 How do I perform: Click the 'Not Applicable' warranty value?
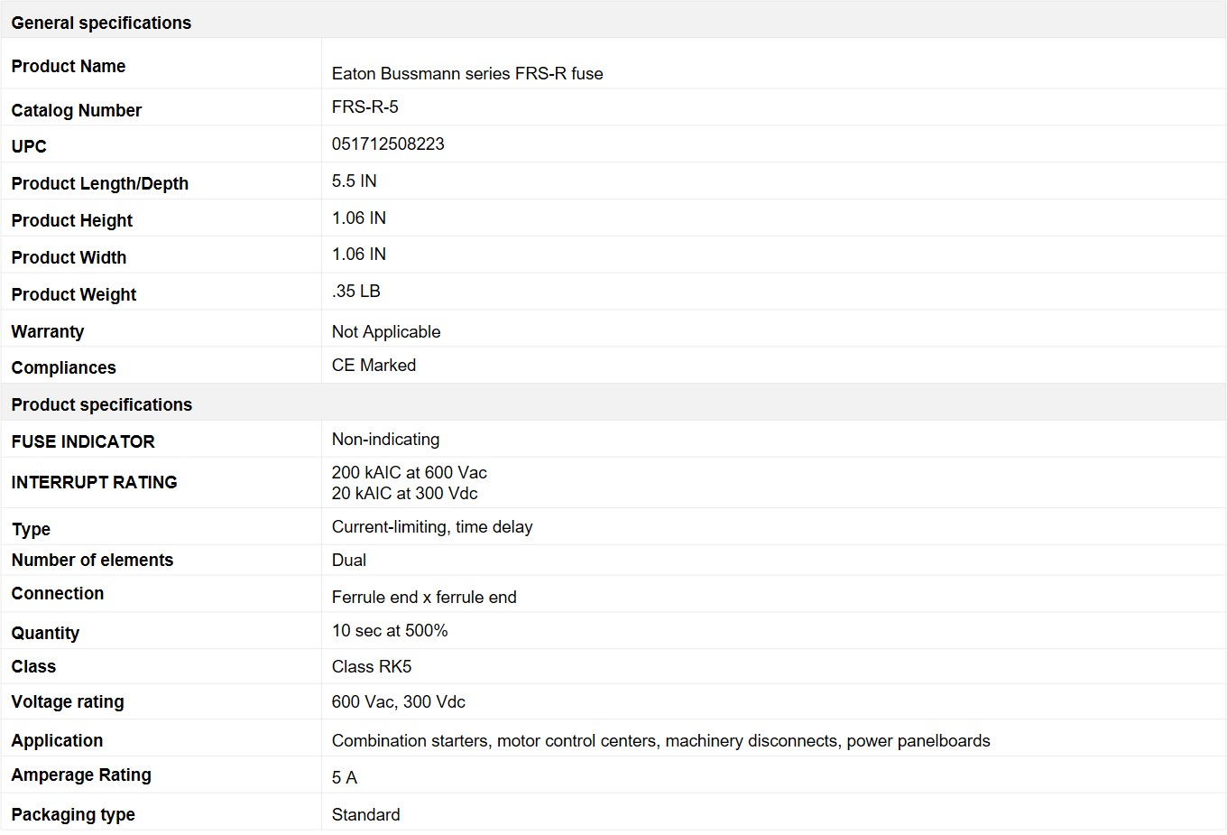pos(386,331)
